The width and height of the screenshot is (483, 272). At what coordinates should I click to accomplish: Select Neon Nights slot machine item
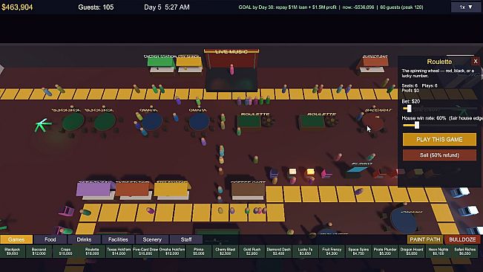point(438,251)
